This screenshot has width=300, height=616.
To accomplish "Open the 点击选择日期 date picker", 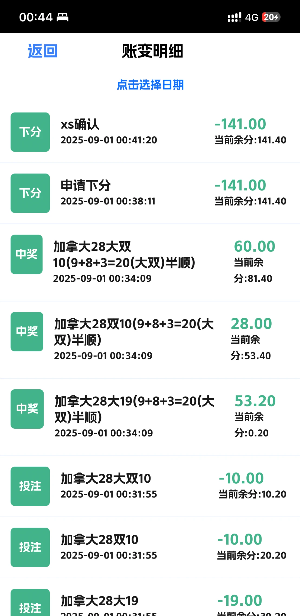I will click(150, 85).
